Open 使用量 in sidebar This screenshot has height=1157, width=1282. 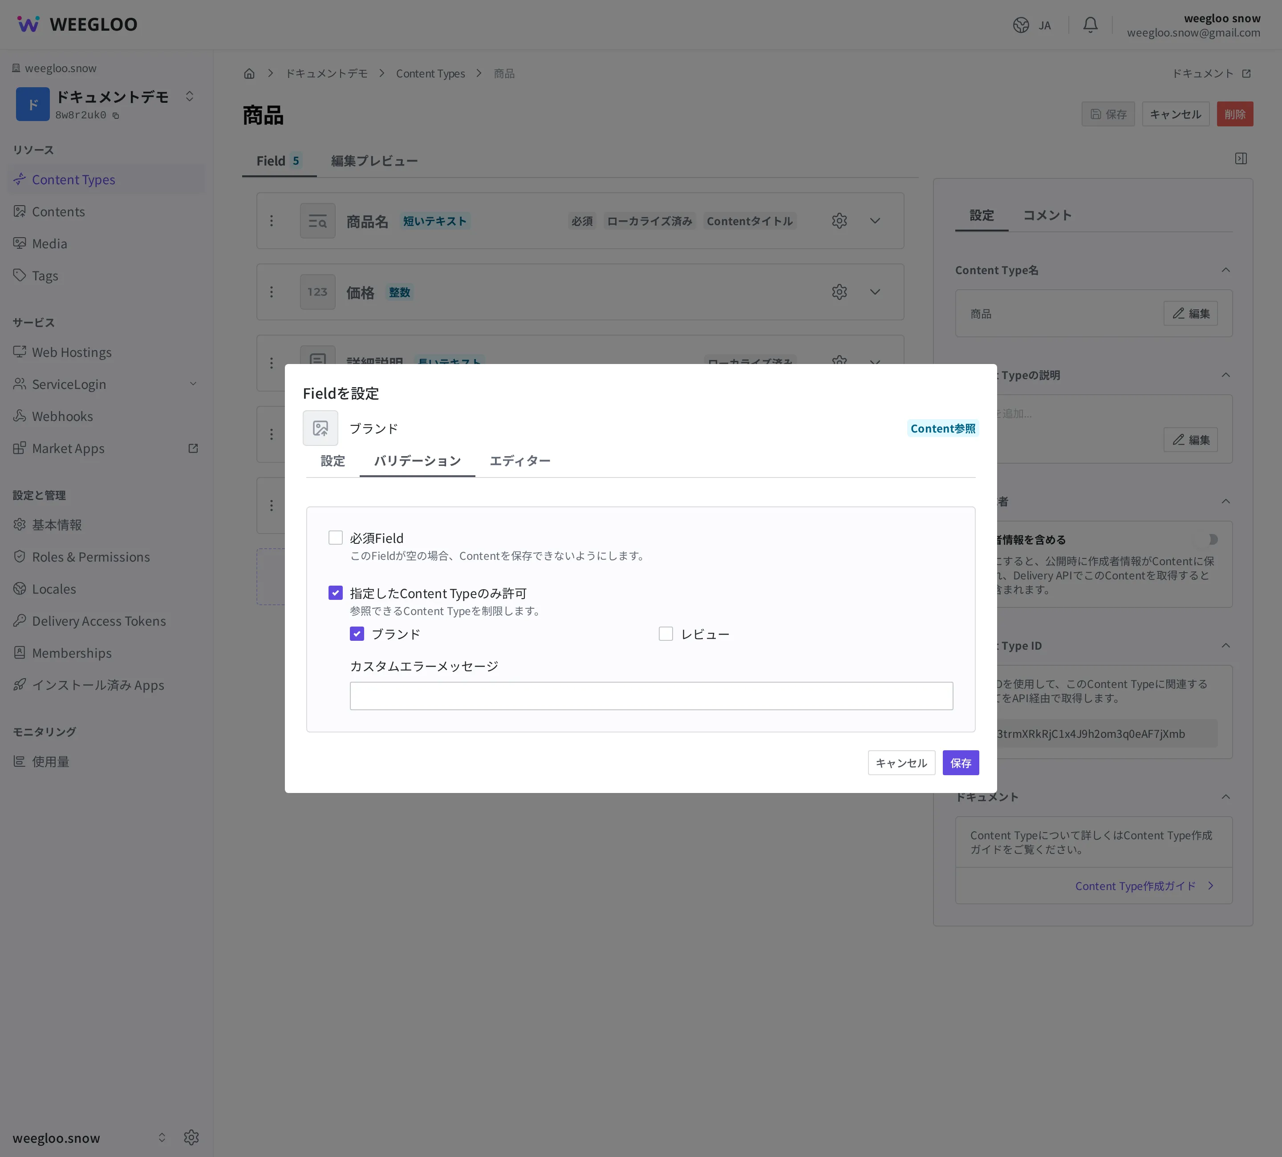point(106,761)
